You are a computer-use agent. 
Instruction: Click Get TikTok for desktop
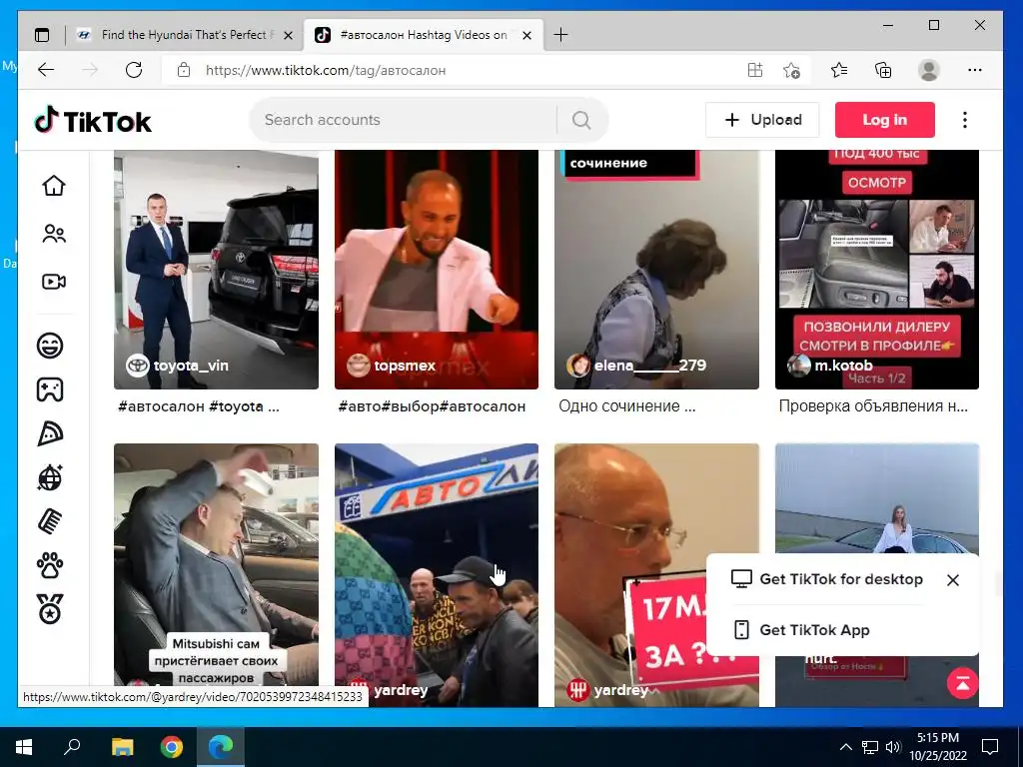pyautogui.click(x=827, y=579)
